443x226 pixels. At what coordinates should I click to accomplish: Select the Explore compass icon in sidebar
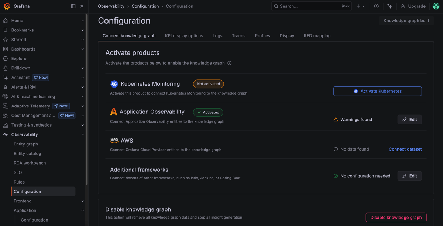pyautogui.click(x=6, y=58)
